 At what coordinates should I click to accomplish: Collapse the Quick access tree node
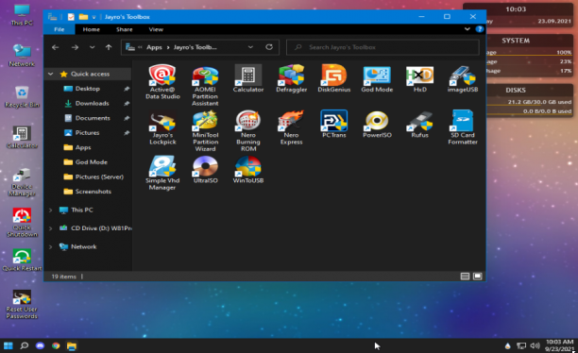click(x=50, y=74)
